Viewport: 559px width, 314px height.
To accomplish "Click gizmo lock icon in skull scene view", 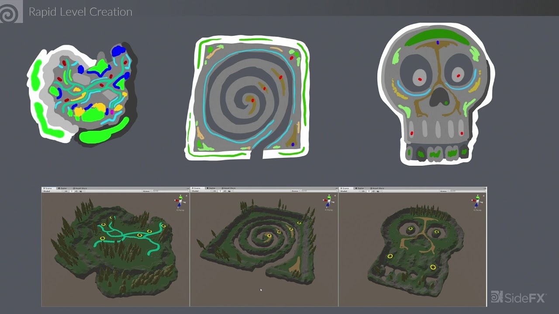I will (483, 196).
